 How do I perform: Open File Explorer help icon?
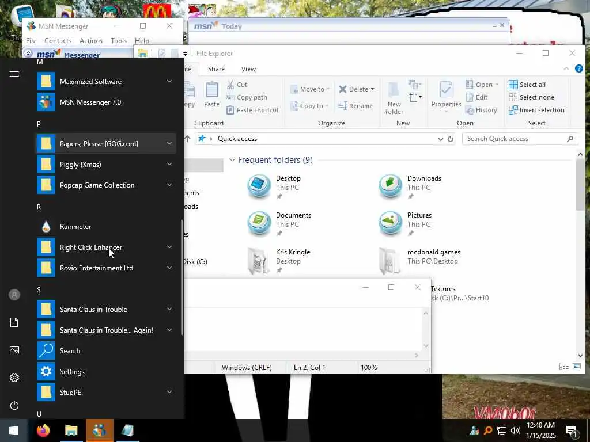tap(578, 68)
